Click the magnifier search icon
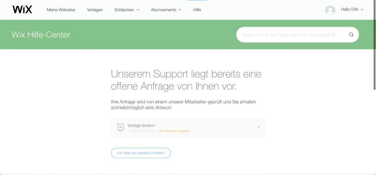 (351, 35)
